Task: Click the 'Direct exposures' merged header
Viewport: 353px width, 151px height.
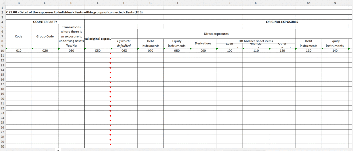Action: 216,34
